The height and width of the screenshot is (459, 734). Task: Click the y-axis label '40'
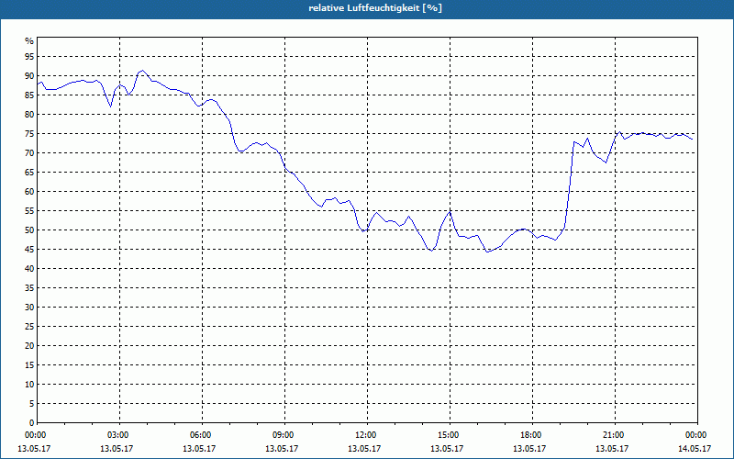[x=29, y=269]
